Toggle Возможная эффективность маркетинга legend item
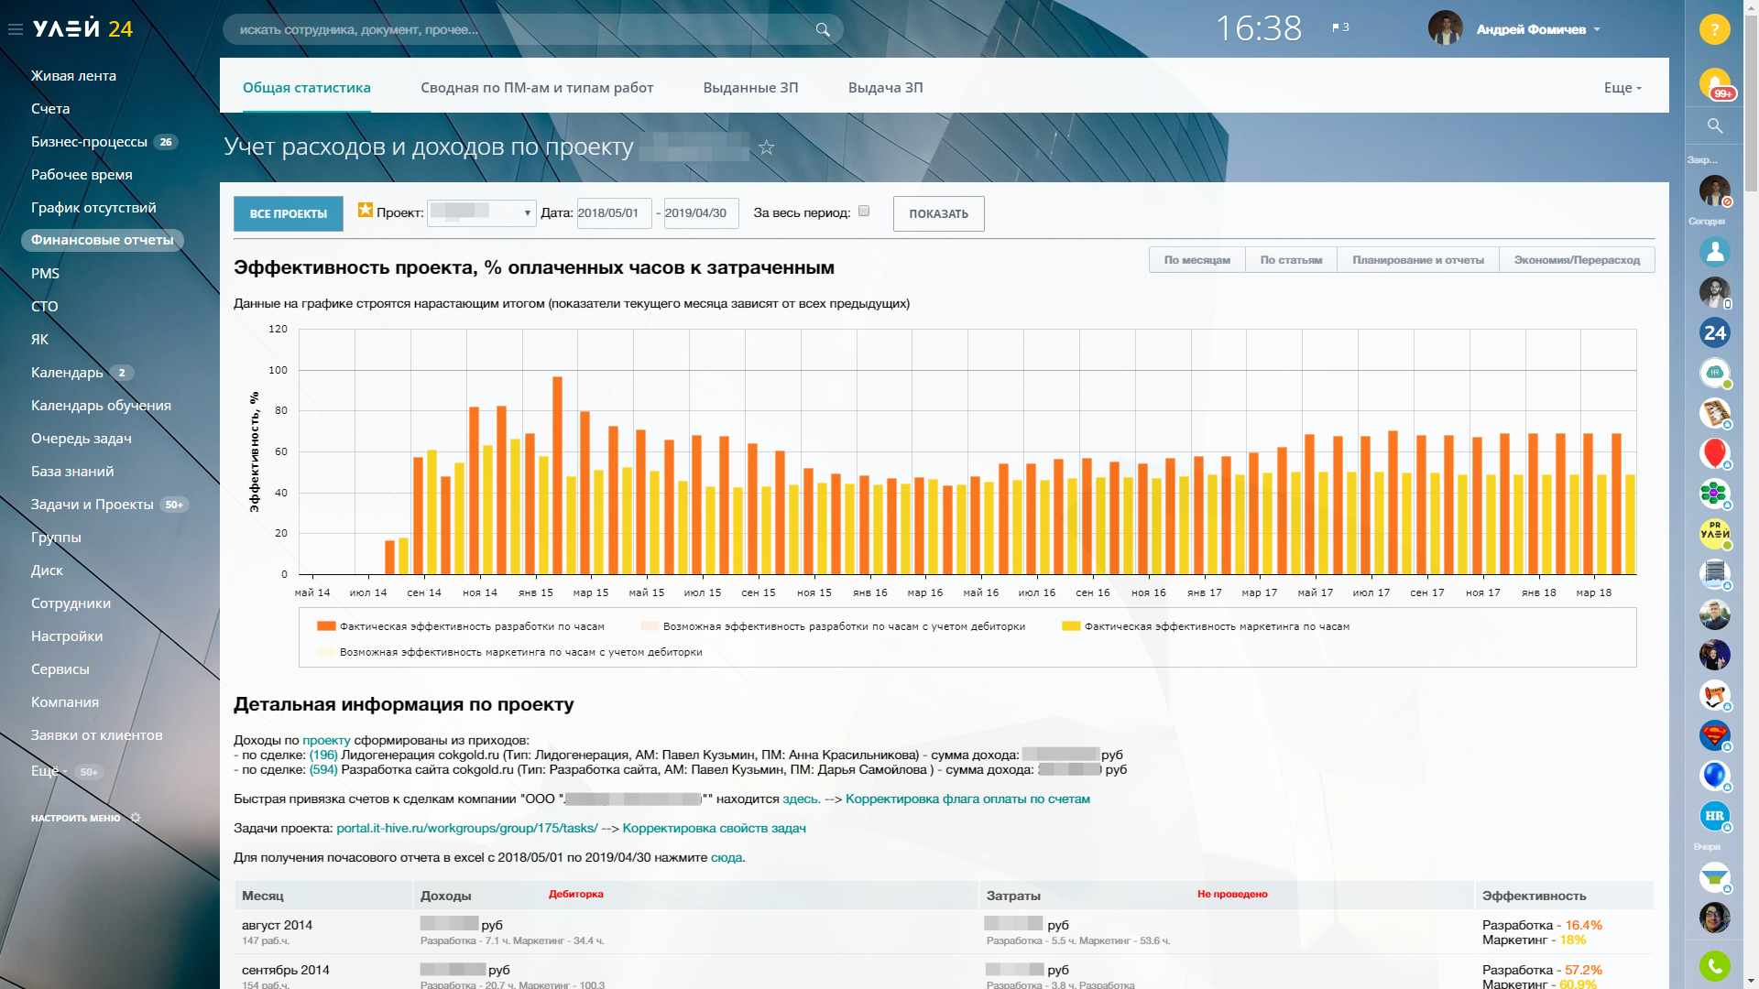Screen dimensions: 1759x989 509,652
